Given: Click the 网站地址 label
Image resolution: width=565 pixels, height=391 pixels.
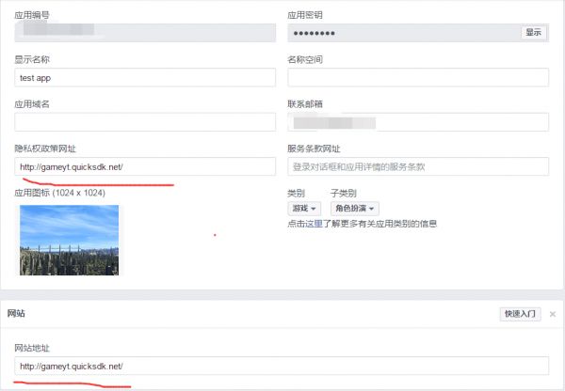Looking at the screenshot, I should [x=32, y=348].
